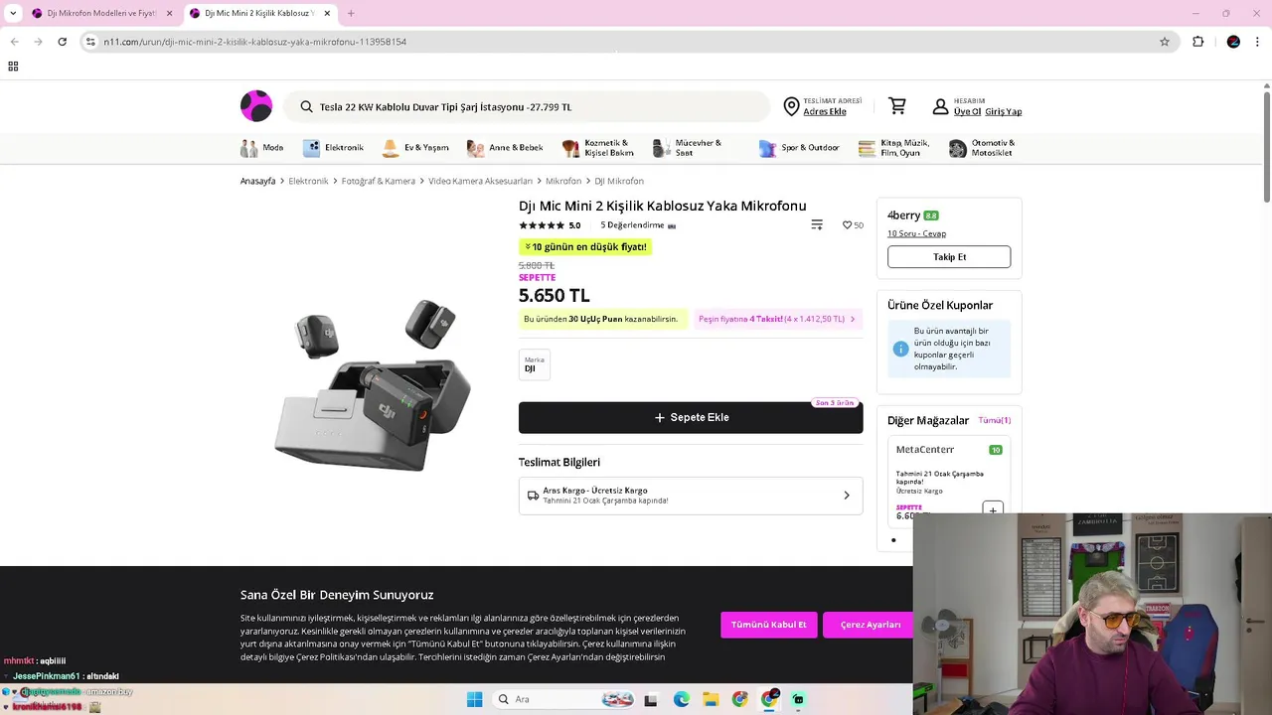The image size is (1272, 715).
Task: Click the search magnifier icon in n11 search bar
Action: [306, 106]
